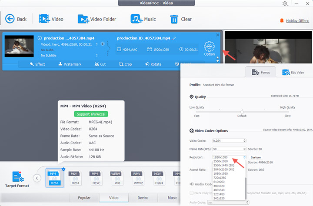Click the Custom resolution button
313x206 pixels.
[x=256, y=157]
